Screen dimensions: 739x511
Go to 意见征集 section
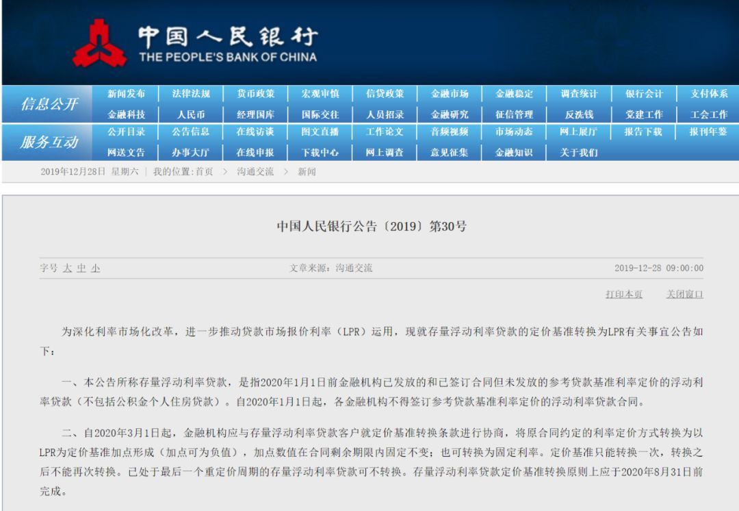point(450,152)
